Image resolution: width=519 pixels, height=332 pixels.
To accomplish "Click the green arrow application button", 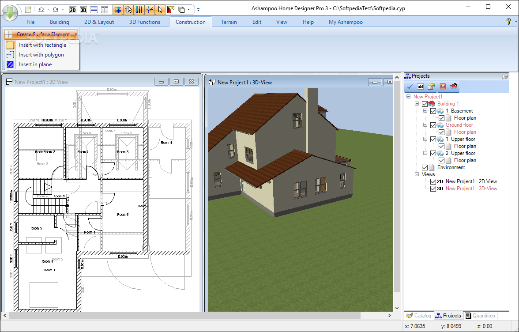I will tap(10, 12).
